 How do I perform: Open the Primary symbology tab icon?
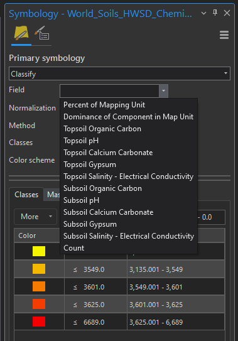pos(21,33)
